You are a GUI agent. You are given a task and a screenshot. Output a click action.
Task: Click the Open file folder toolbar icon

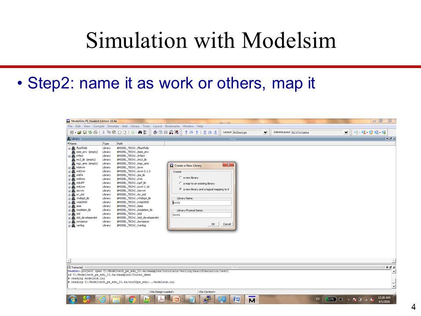pyautogui.click(x=79, y=132)
